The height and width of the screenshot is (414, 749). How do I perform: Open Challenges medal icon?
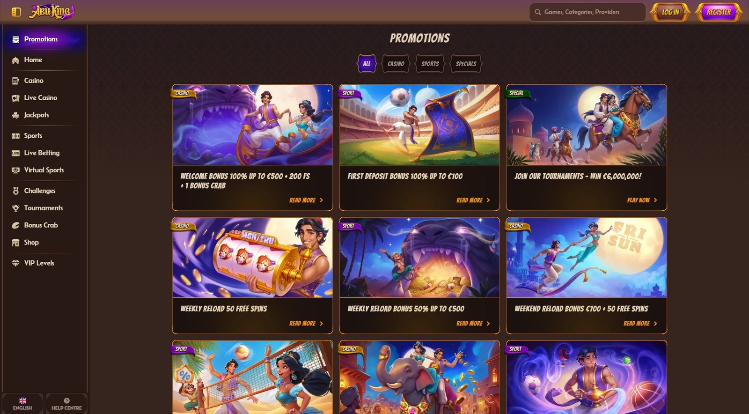(x=15, y=191)
